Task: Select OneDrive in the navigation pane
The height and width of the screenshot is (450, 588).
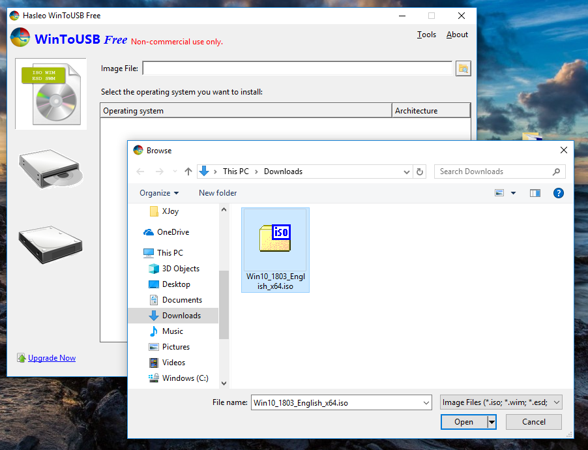Action: [166, 232]
